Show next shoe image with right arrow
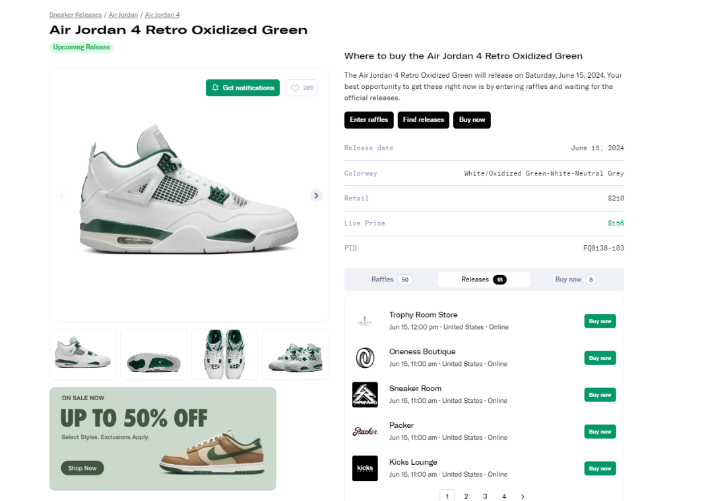706x501 pixels. (x=316, y=195)
